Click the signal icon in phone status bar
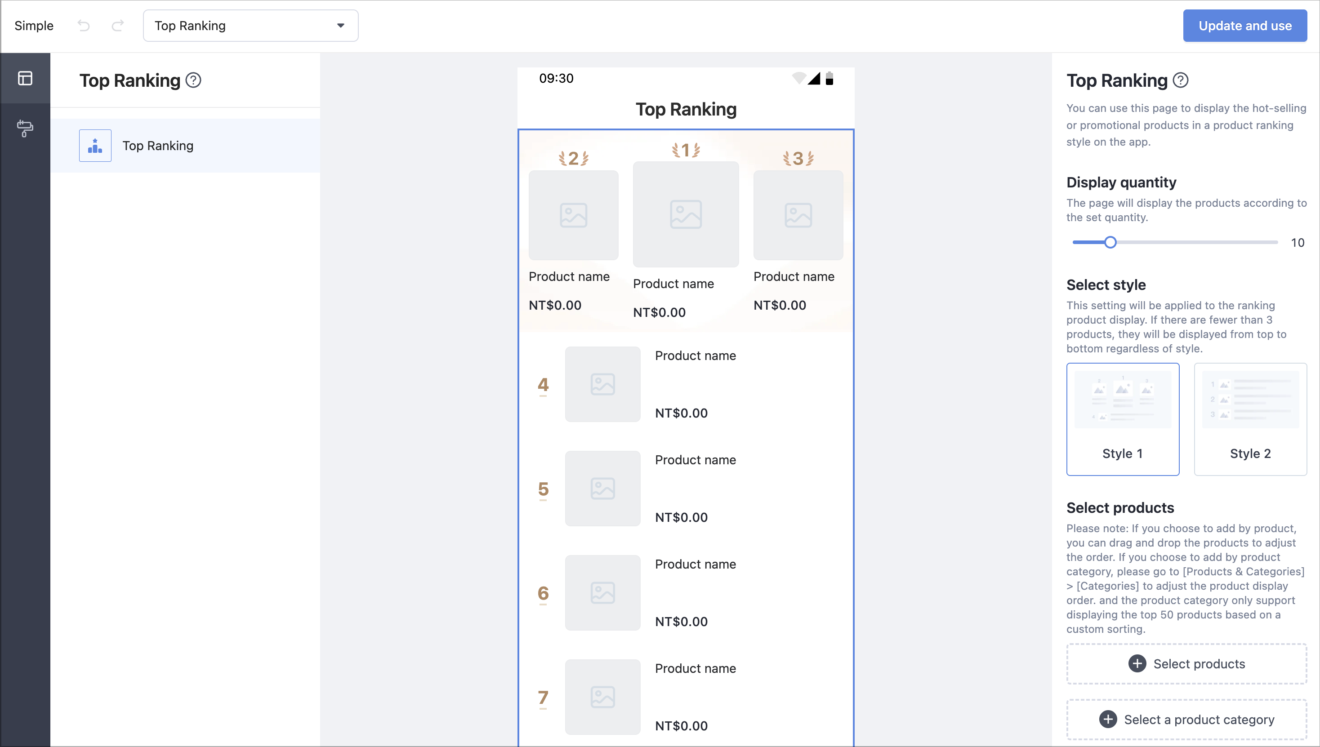This screenshot has height=747, width=1320. 814,79
